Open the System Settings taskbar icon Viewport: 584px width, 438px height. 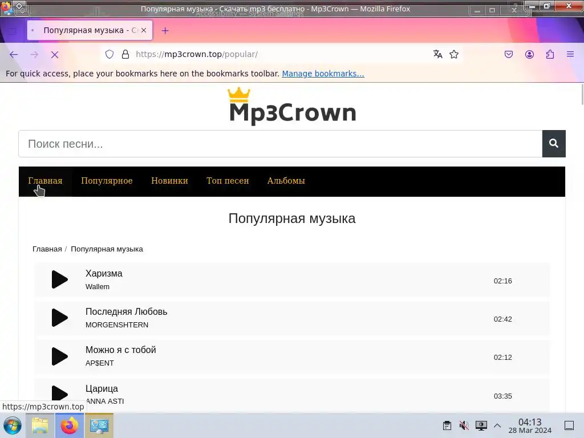pos(99,425)
